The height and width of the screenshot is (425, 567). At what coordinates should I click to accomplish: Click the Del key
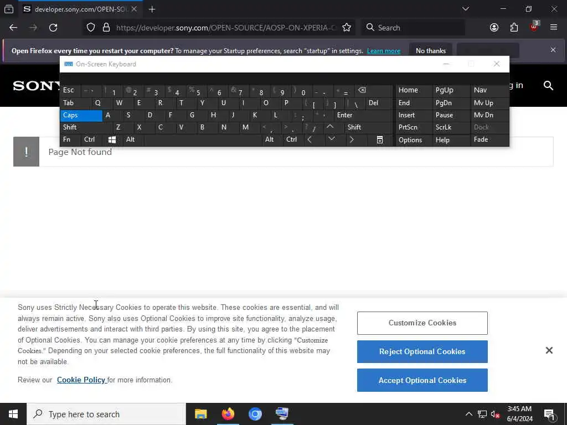click(x=379, y=103)
